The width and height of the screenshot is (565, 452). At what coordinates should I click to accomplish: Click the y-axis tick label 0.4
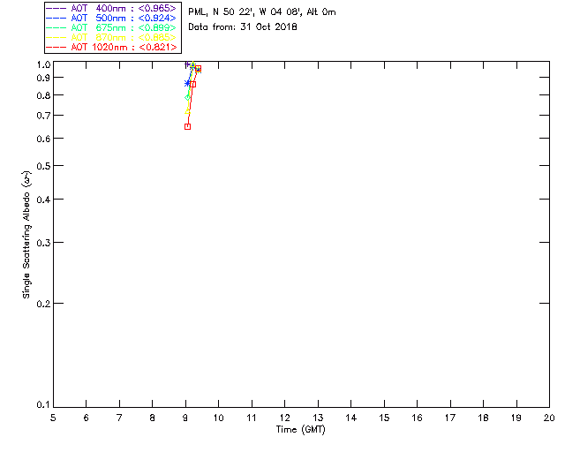click(43, 200)
